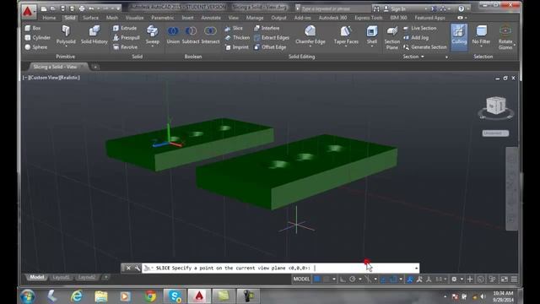Click the Help question-mark icon
Viewport: 540px width, 304px height.
pos(462,8)
